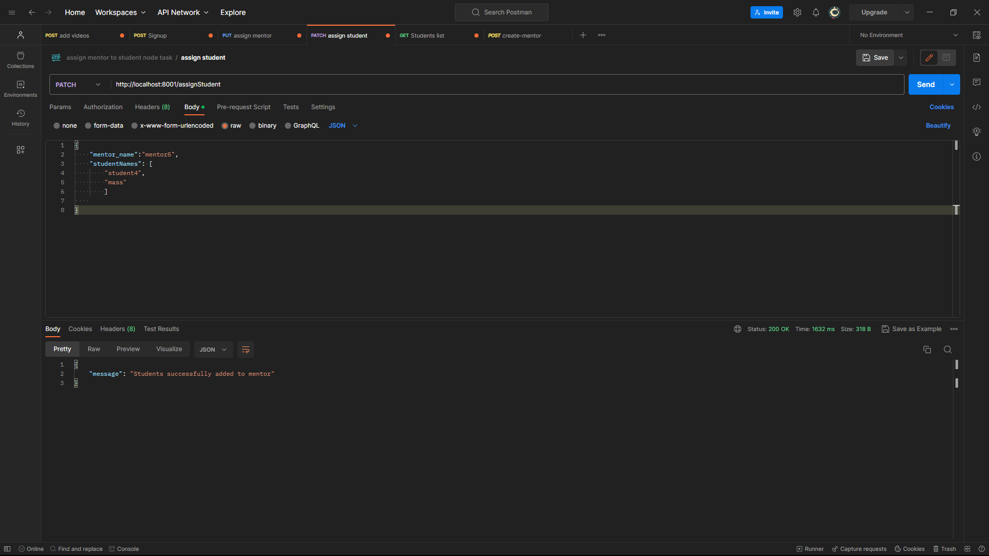Click the Send button

click(x=926, y=84)
